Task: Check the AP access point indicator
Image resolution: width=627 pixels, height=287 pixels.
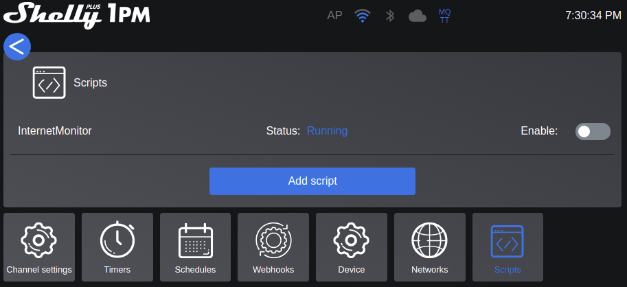Action: point(334,16)
